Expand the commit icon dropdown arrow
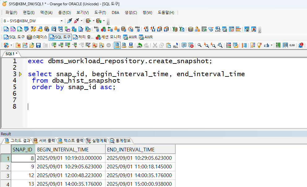This screenshot has width=307, height=187. [93, 21]
